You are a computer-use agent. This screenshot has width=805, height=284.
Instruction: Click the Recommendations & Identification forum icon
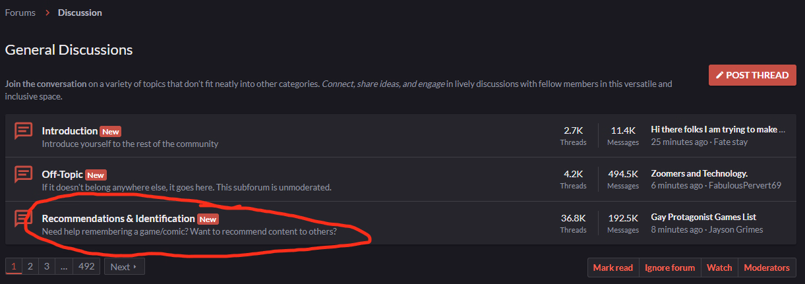point(24,218)
